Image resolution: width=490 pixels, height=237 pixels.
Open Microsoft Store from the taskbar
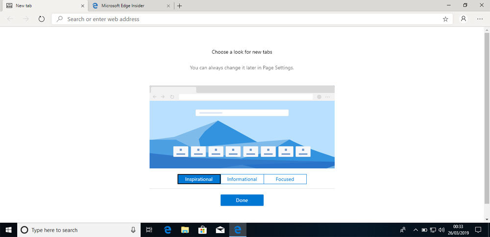point(202,230)
